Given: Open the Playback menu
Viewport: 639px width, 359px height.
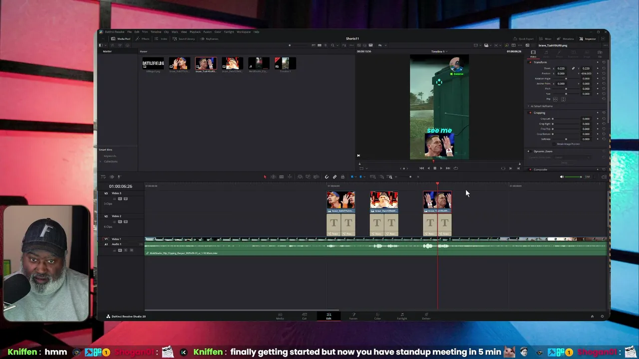Looking at the screenshot, I should pyautogui.click(x=195, y=32).
